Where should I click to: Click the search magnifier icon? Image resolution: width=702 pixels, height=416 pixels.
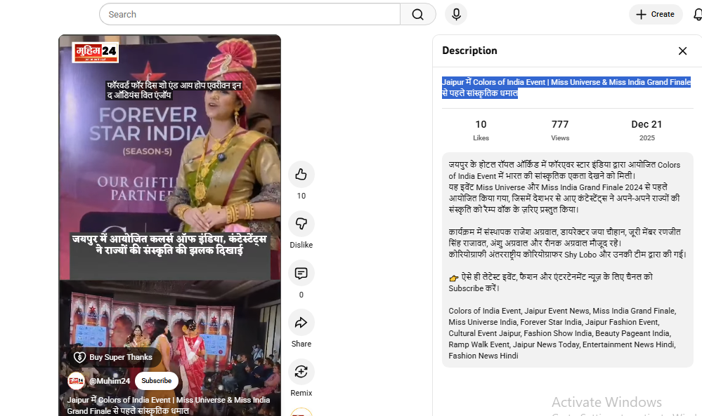[417, 14]
